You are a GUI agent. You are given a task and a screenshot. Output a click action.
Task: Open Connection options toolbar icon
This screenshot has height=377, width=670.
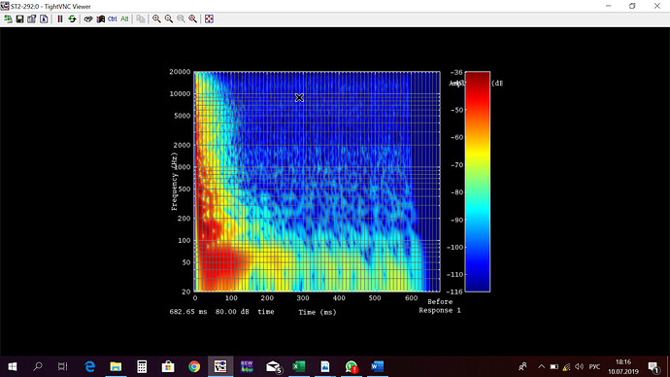[32, 18]
